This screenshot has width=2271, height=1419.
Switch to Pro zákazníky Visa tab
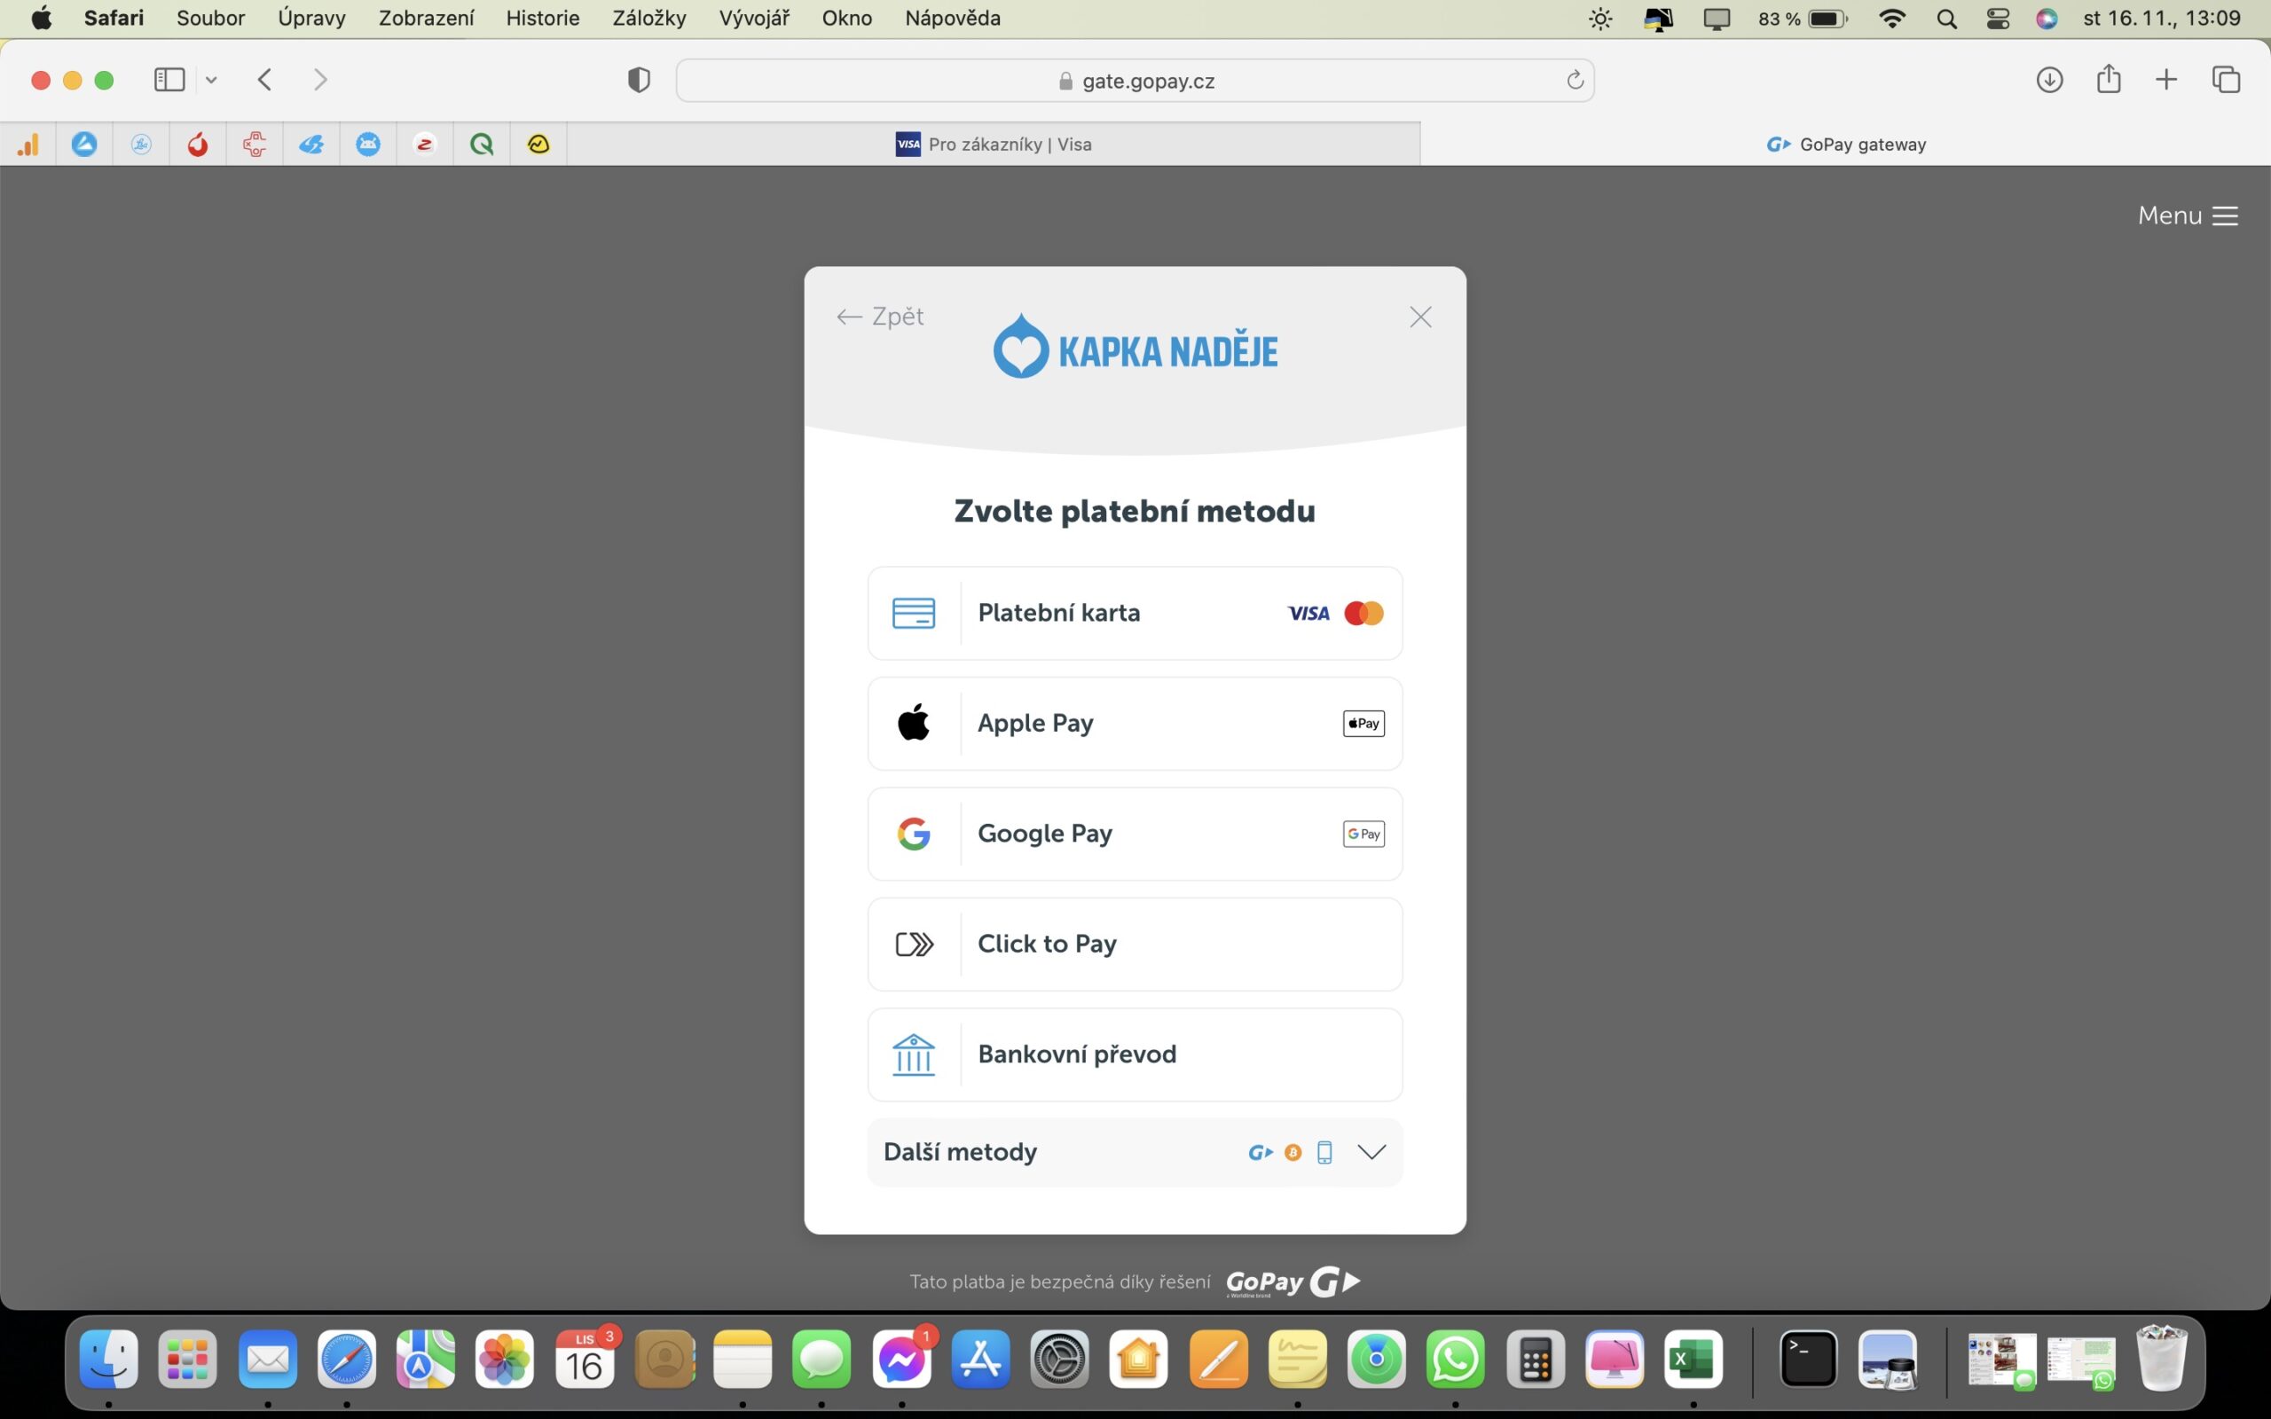993,145
